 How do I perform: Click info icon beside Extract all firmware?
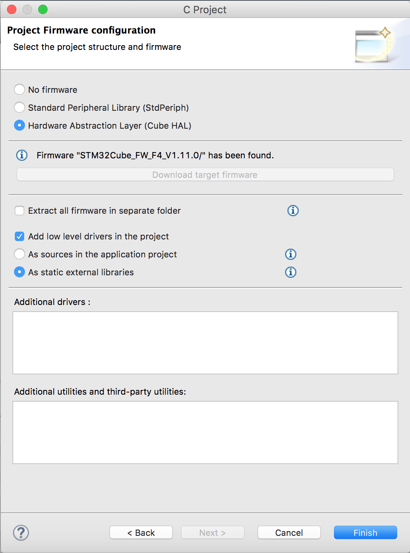click(x=293, y=211)
